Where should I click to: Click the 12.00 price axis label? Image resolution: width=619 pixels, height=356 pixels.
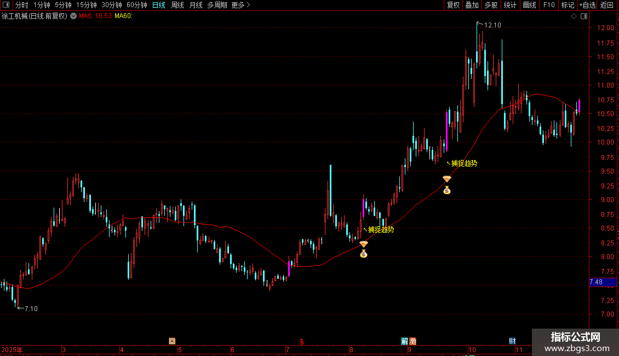coord(605,27)
